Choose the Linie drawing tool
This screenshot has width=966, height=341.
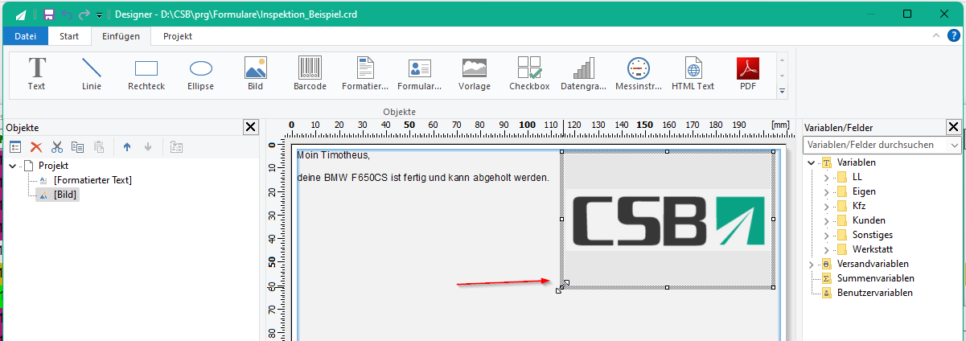click(92, 74)
